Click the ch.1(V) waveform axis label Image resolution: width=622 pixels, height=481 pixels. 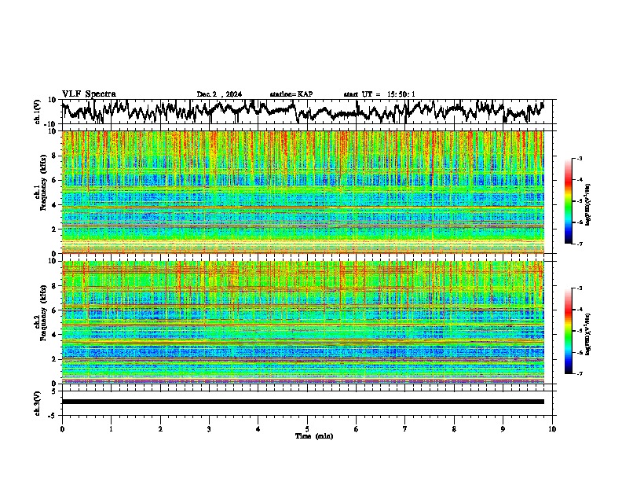tap(38, 112)
